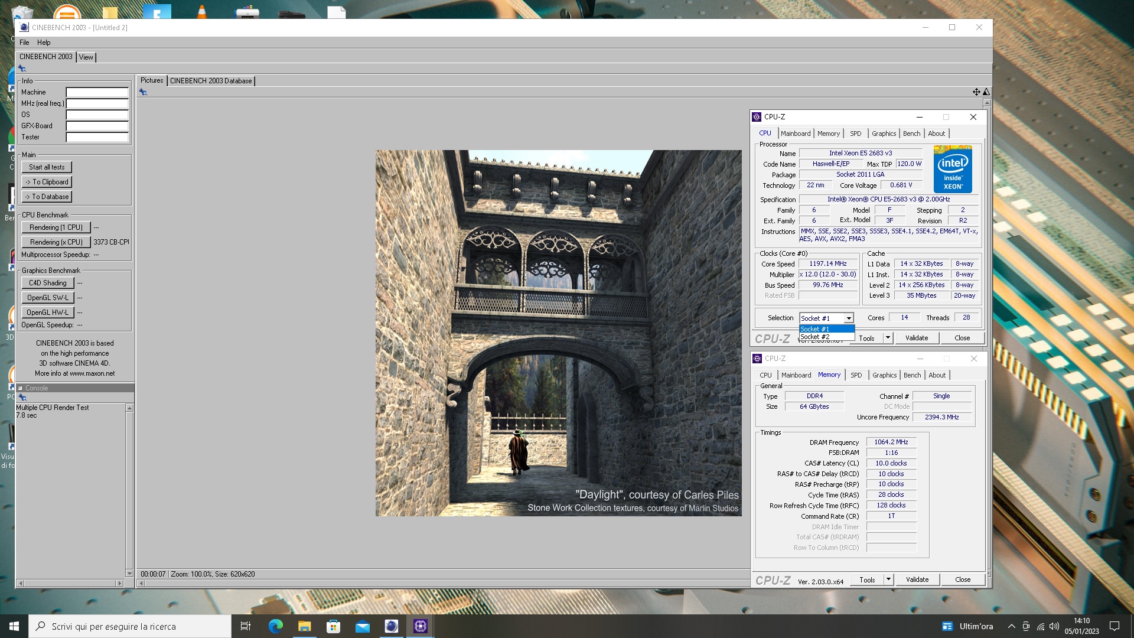The image size is (1134, 638).
Task: Click the CINEBENCH title bar application icon
Action: tap(24, 27)
